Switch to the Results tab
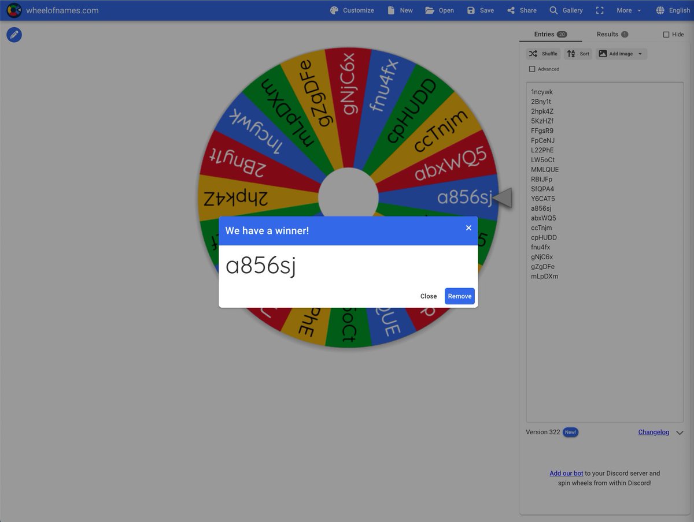Screen dimensions: 694x522 pyautogui.click(x=612, y=34)
